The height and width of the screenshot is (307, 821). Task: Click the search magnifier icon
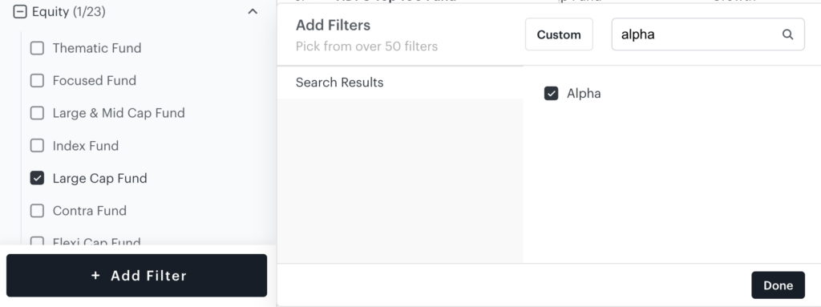(x=787, y=34)
